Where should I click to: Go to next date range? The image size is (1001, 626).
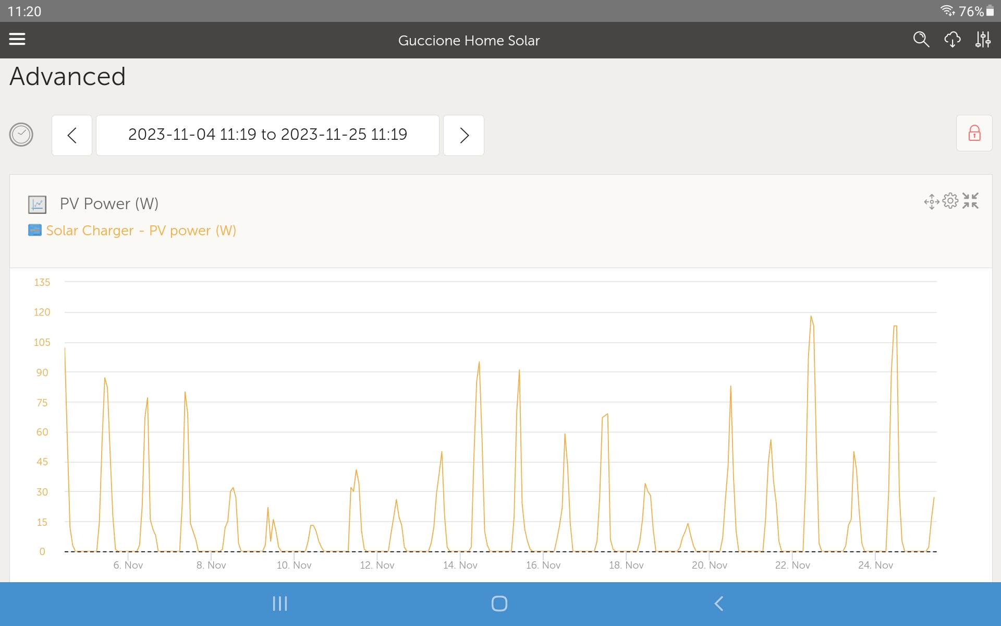pos(463,135)
